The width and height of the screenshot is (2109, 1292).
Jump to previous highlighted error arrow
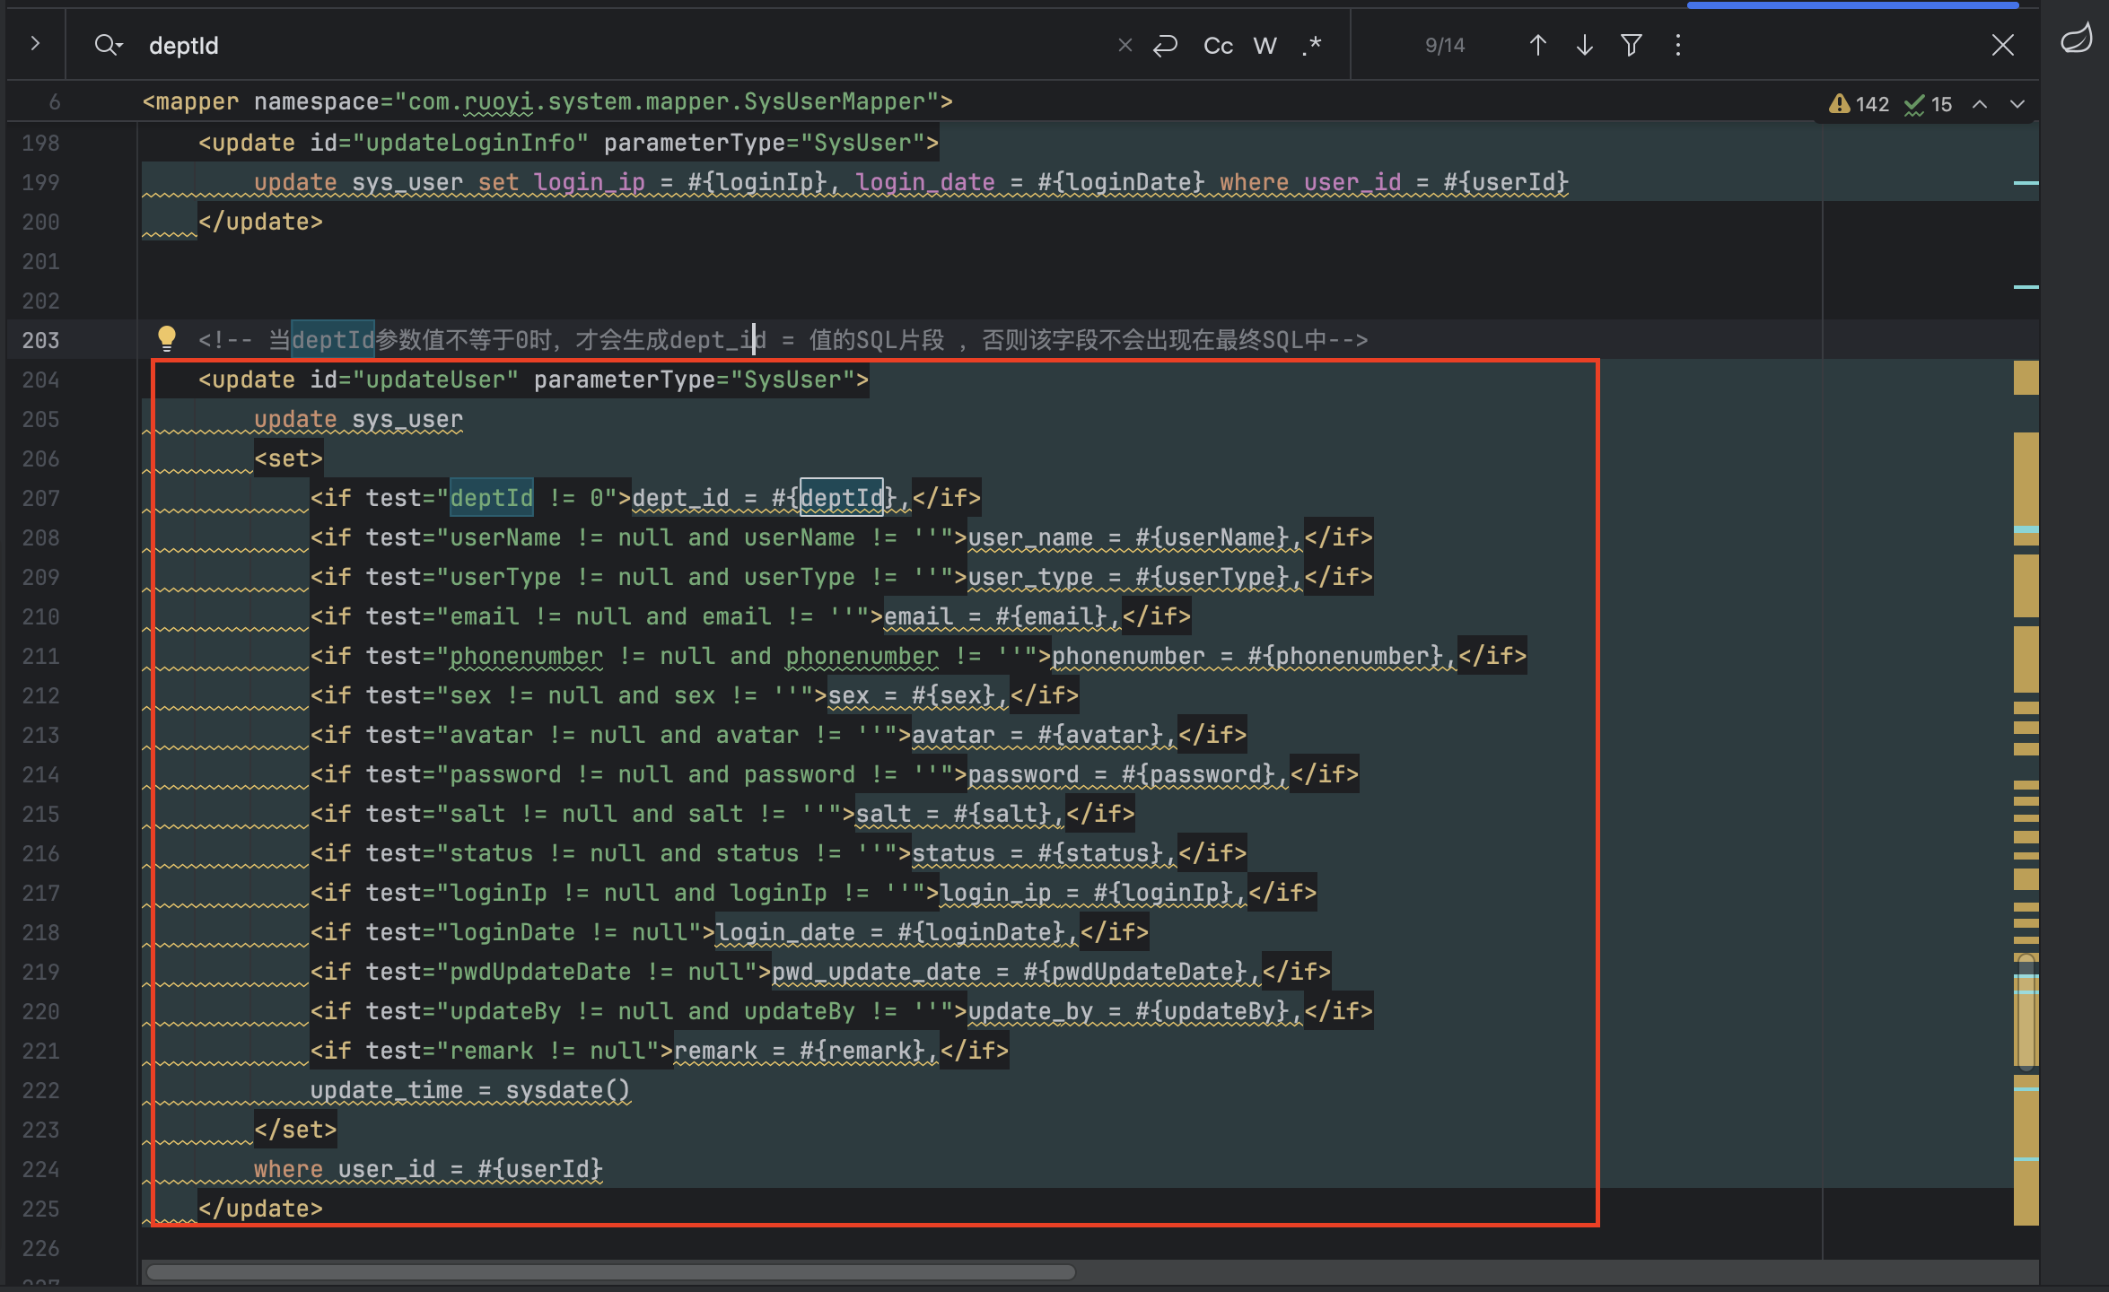point(1979,104)
